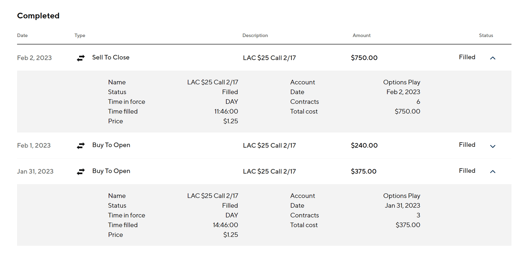Image resolution: width=528 pixels, height=255 pixels.
Task: Click Filled status on the Feb 1 row
Action: pos(467,145)
